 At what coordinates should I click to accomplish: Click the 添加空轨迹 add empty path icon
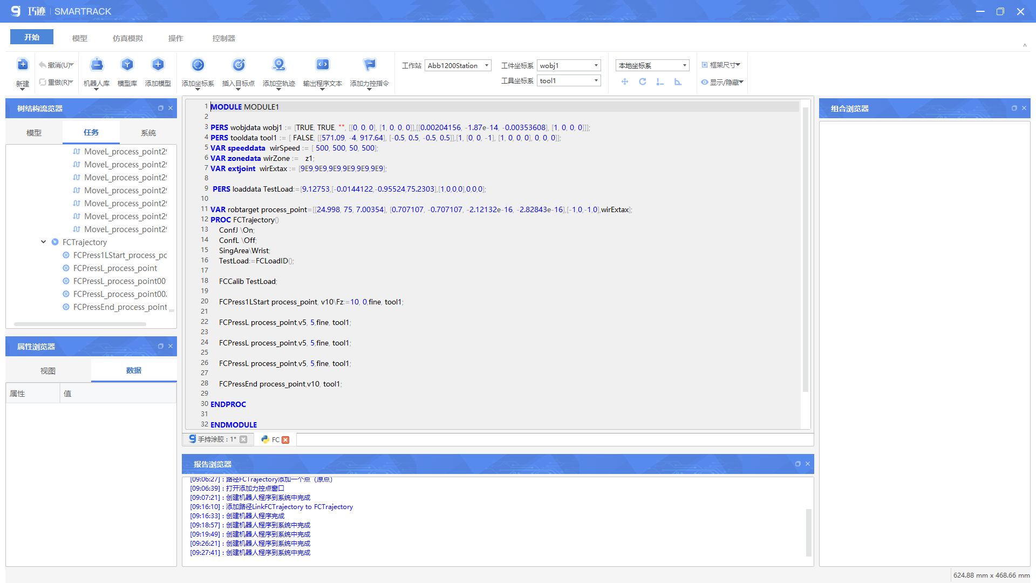click(279, 65)
